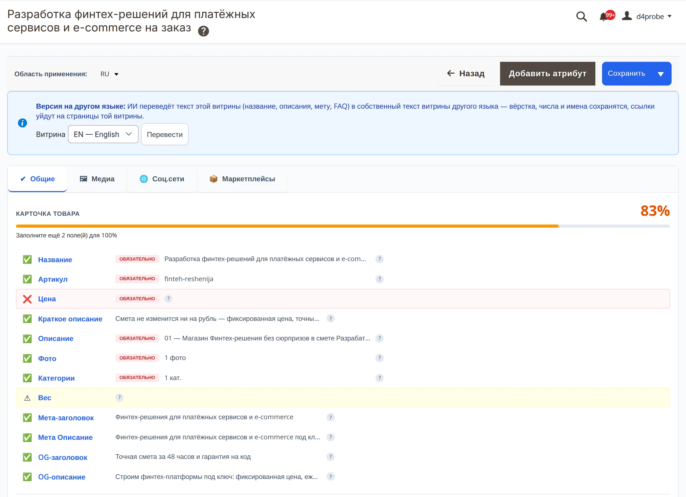Open the Мета Описание field link
Screen dimensions: 686x497
65,438
